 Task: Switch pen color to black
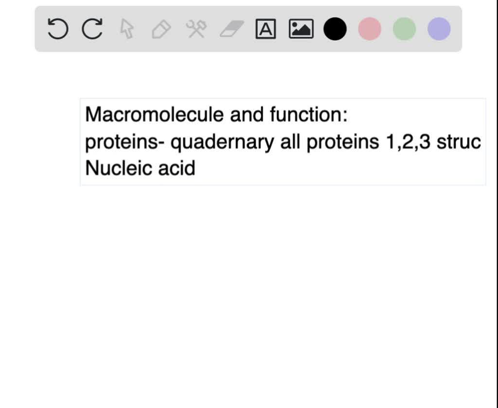tap(335, 28)
